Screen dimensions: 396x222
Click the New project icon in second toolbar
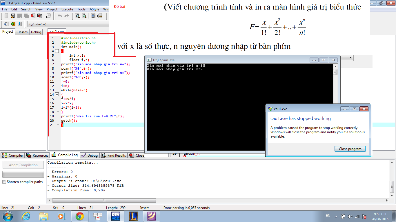click(x=6, y=24)
